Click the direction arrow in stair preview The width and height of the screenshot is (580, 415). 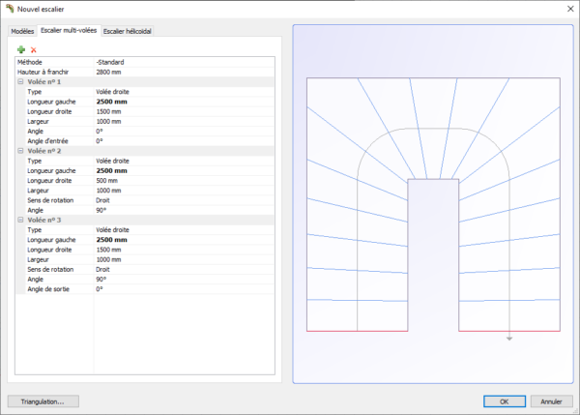point(509,339)
